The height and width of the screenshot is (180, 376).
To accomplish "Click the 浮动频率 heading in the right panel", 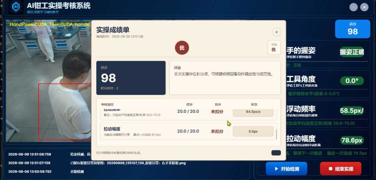I will point(301,109).
